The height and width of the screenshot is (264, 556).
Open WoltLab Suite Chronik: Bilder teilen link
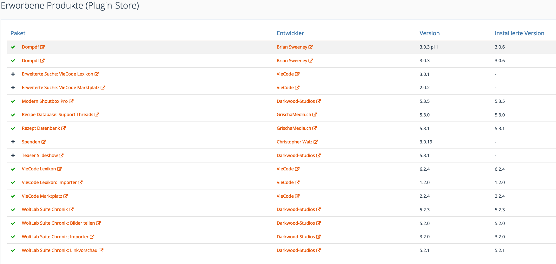click(58, 223)
